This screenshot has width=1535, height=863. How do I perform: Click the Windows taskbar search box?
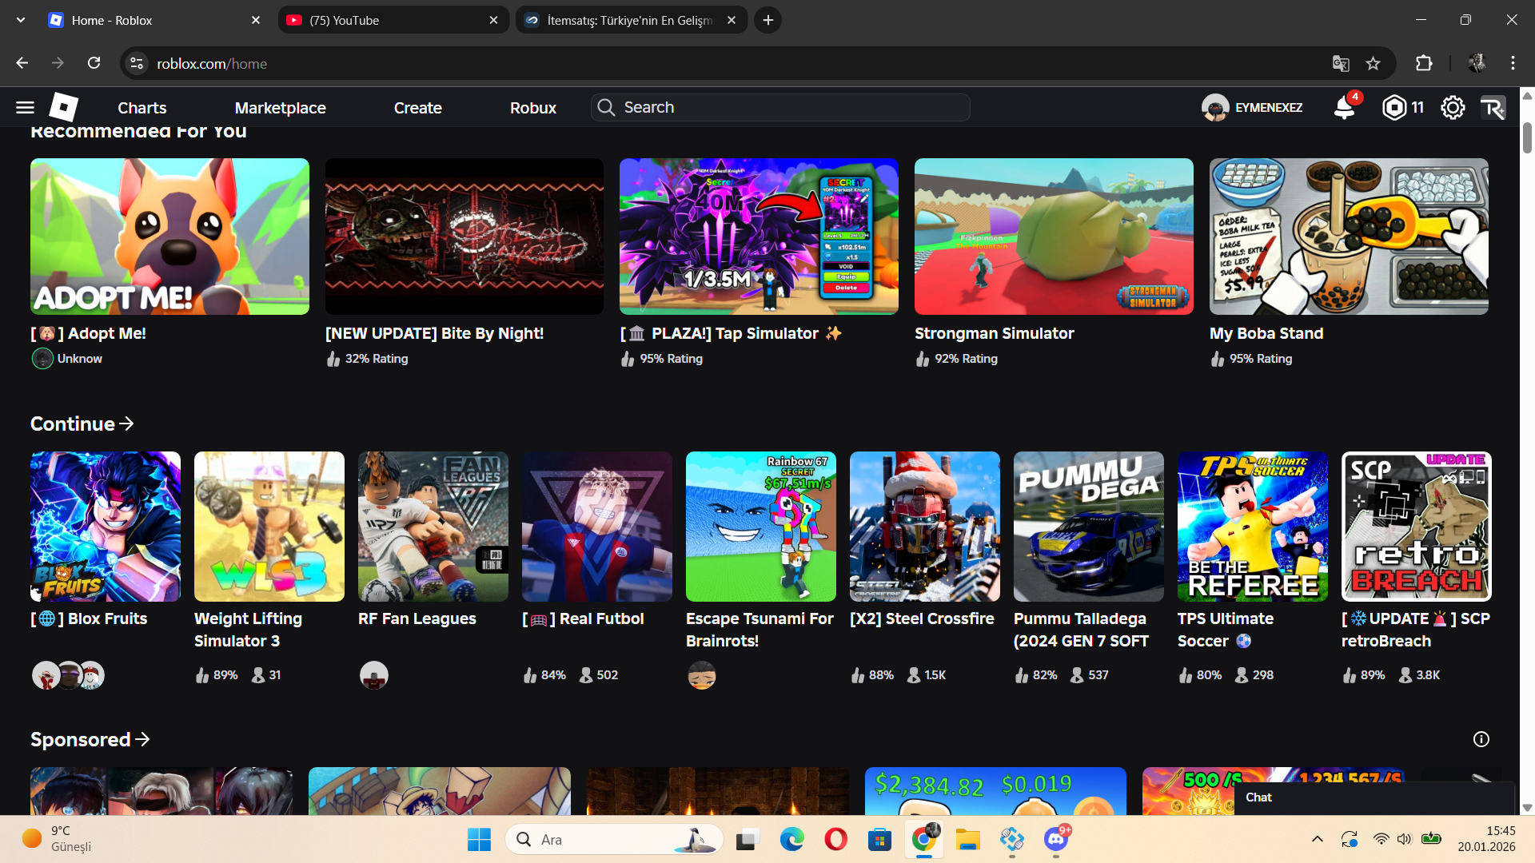click(x=614, y=839)
